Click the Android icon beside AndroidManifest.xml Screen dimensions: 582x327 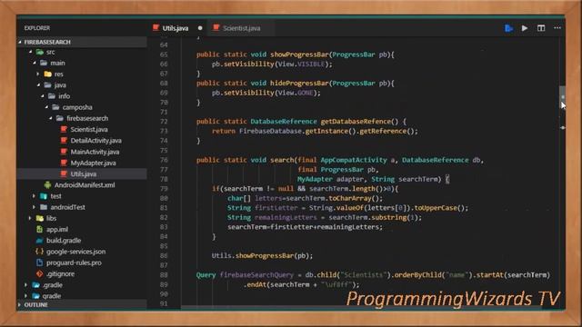pyautogui.click(x=47, y=185)
